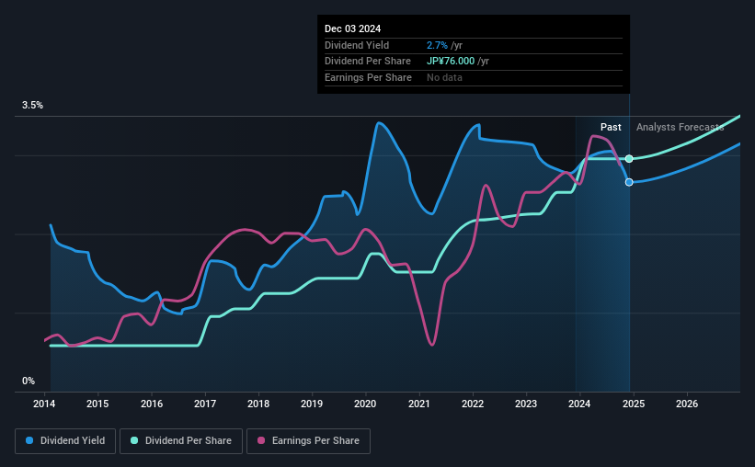Click the No data earnings value
This screenshot has width=755, height=467.
(x=444, y=77)
